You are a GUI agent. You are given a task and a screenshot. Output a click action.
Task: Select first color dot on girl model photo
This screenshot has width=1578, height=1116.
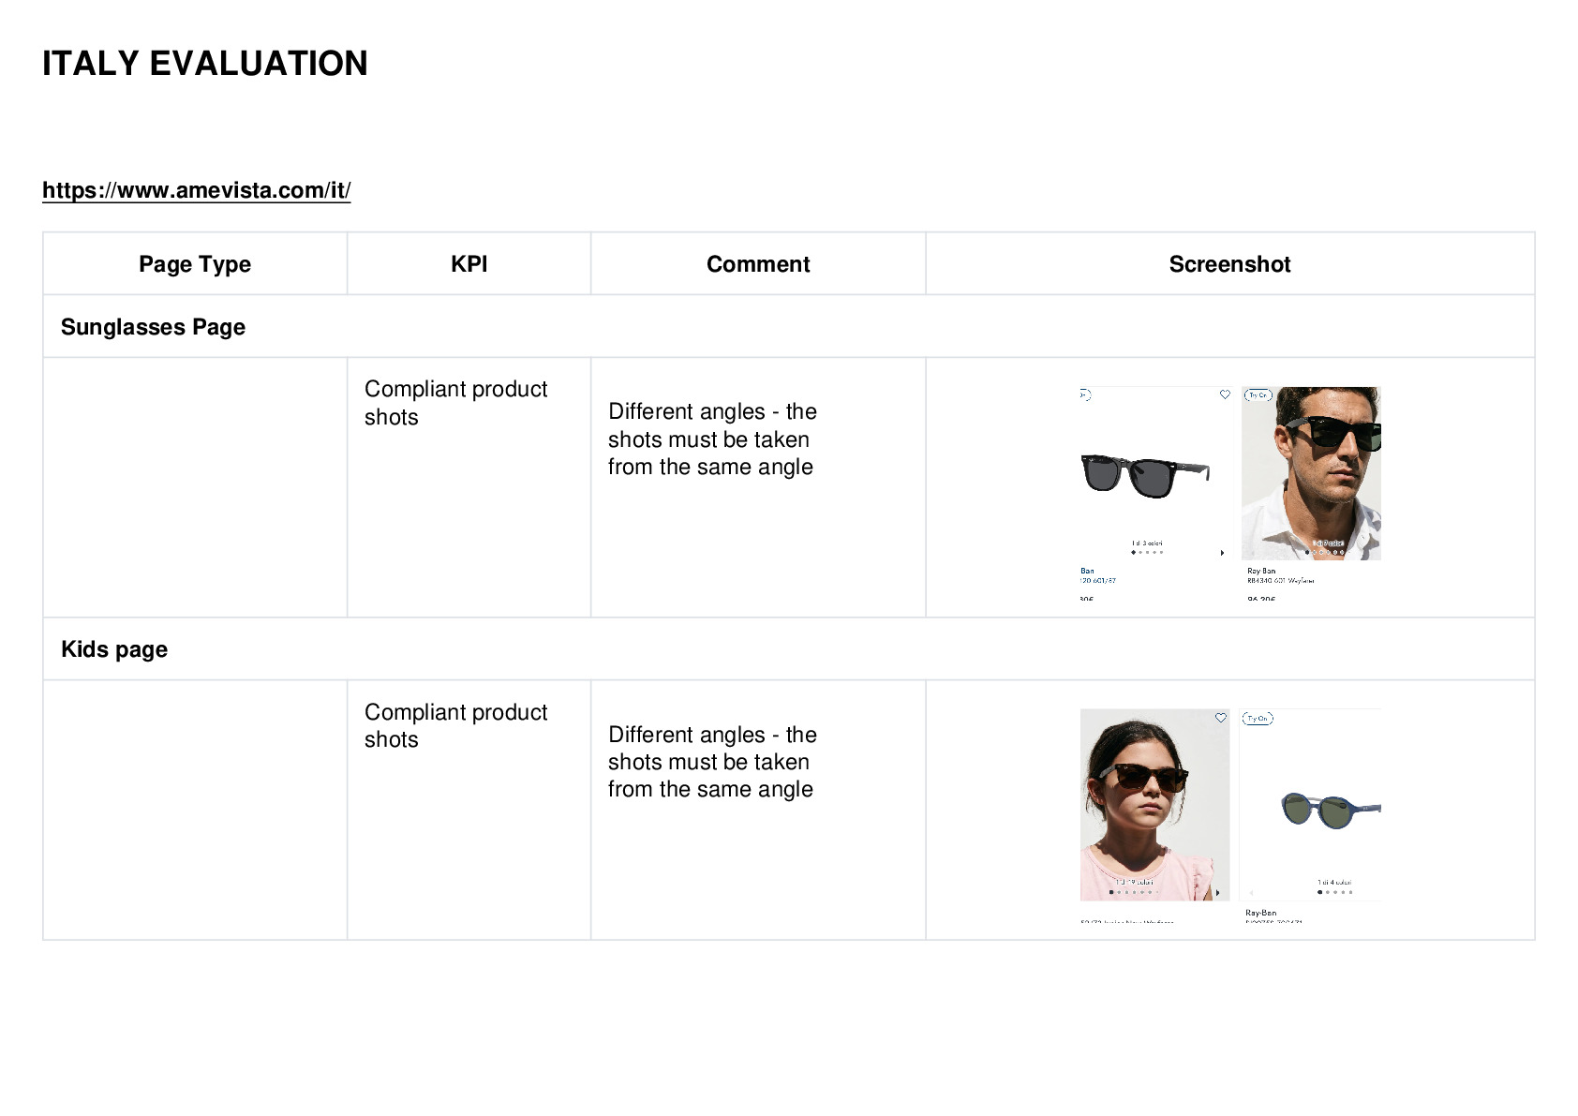point(1111,892)
